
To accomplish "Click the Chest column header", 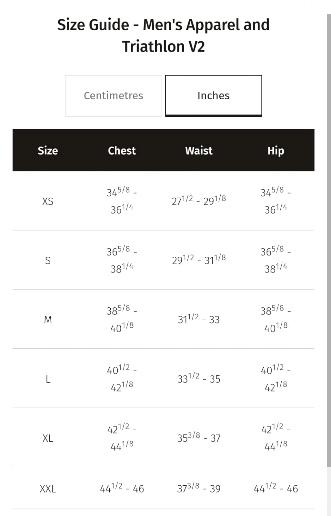I will (122, 151).
